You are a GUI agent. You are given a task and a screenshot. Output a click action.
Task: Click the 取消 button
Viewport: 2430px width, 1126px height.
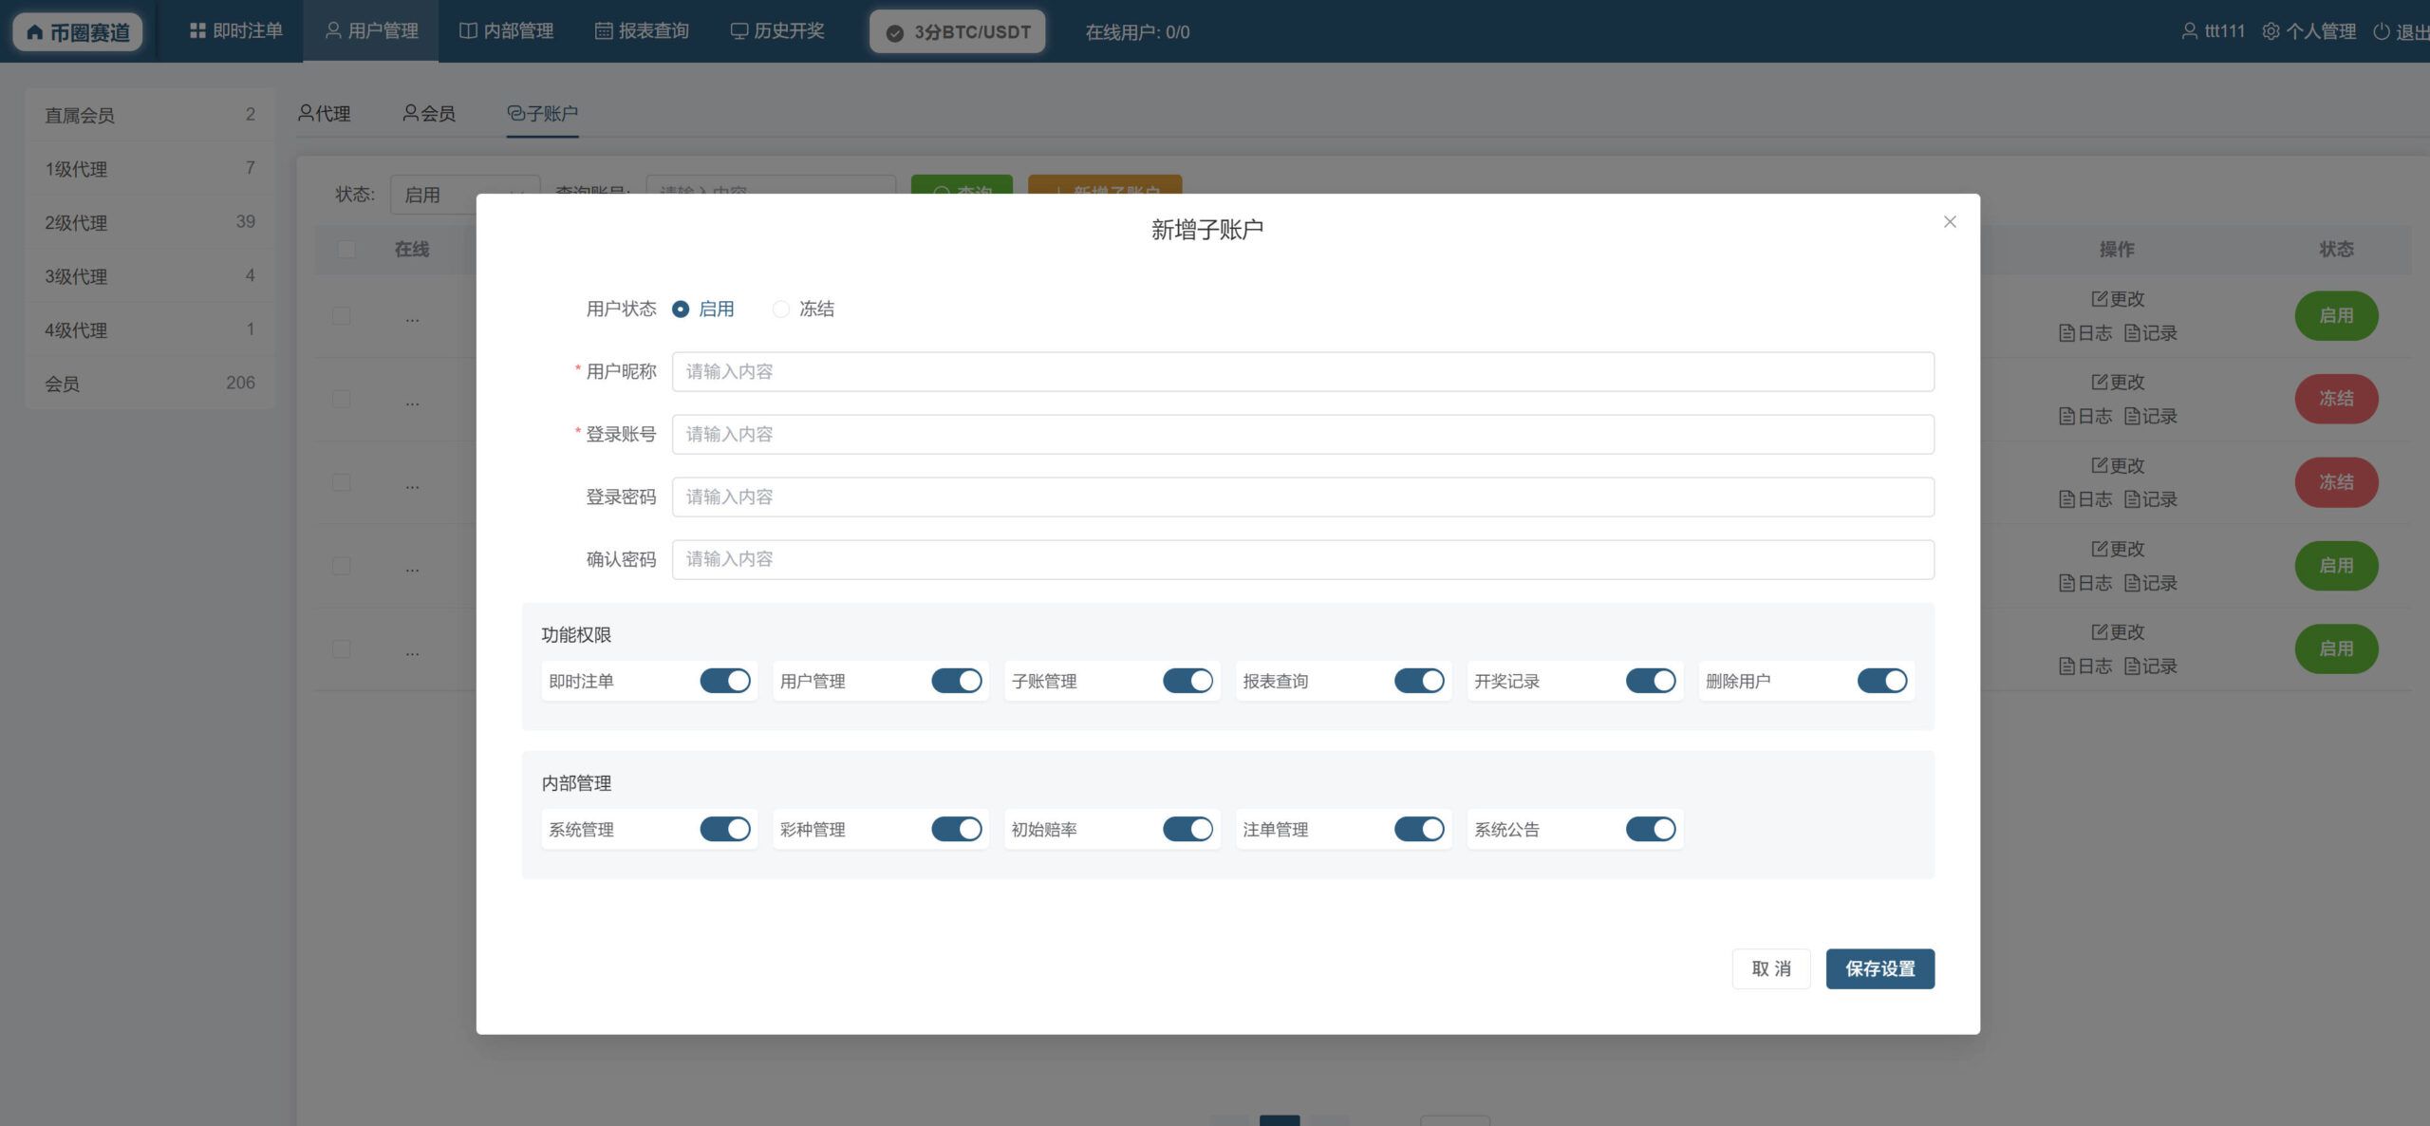click(1771, 968)
